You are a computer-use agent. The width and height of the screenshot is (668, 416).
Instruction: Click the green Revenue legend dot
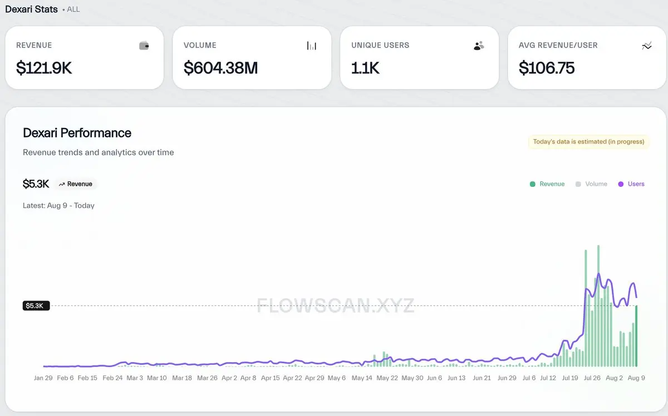pos(533,184)
